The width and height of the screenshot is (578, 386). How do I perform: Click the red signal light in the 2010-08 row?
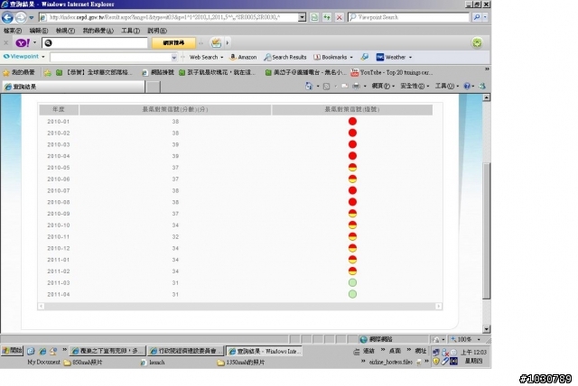pyautogui.click(x=352, y=202)
